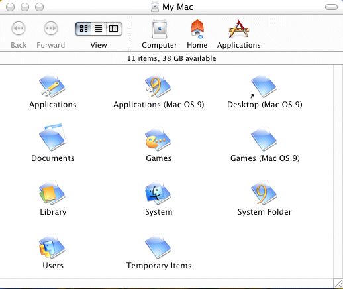Select the 'Documents' folder label
343x289 pixels.
click(x=52, y=158)
